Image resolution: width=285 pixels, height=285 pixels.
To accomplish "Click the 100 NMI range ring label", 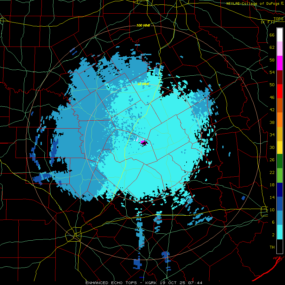I will coord(143,25).
